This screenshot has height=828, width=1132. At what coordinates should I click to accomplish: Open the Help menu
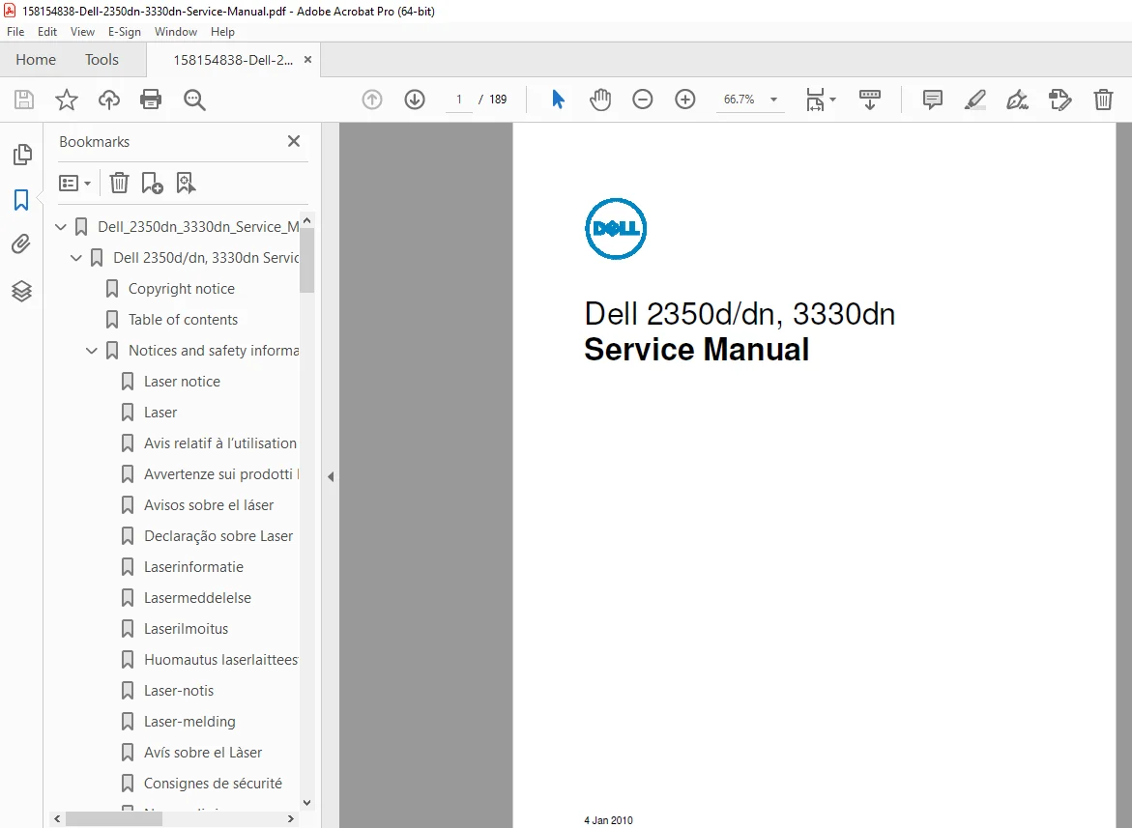222,32
